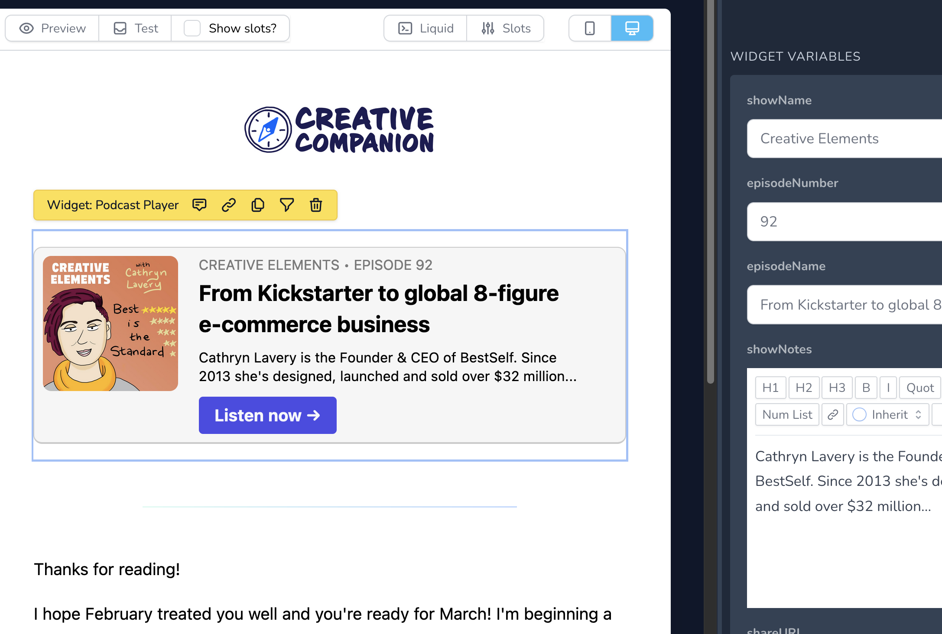
Task: Apply H1 heading in showNotes
Action: [x=770, y=388]
